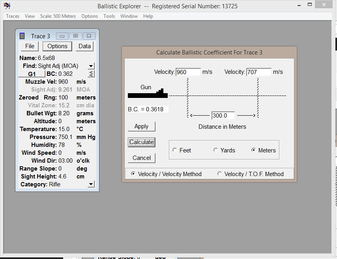Viewport: 337px width, 259px height.
Task: Click the File button in Trace 3
Action: click(x=30, y=46)
